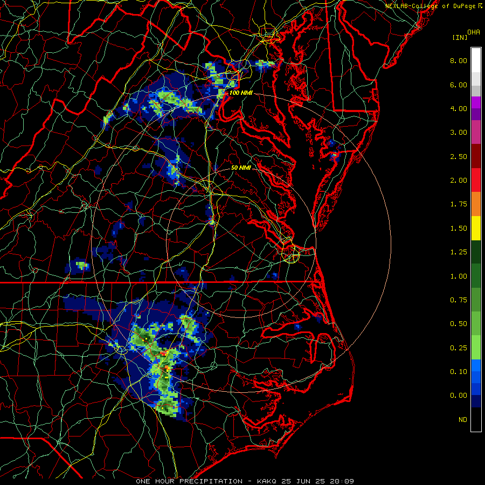The image size is (485, 485).
Task: Click the 1.00 inch legend label
Action: [x=459, y=276]
